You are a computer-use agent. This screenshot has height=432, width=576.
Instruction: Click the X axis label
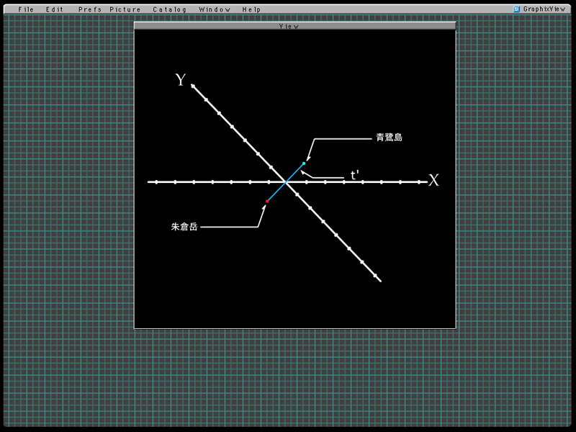(433, 181)
